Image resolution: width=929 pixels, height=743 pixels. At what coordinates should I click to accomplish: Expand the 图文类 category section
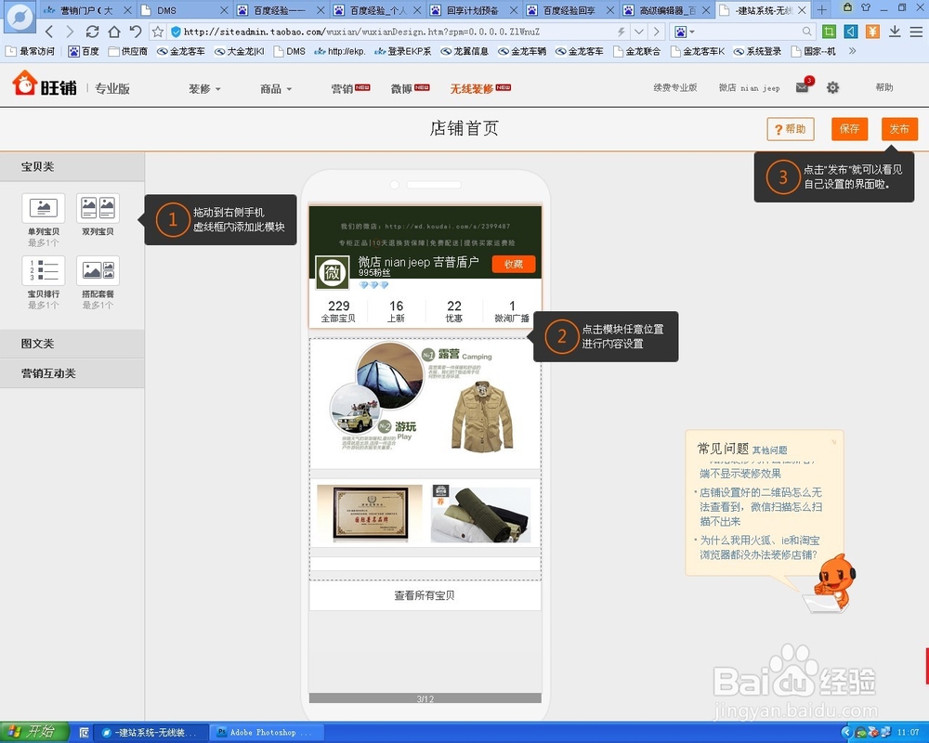click(37, 343)
